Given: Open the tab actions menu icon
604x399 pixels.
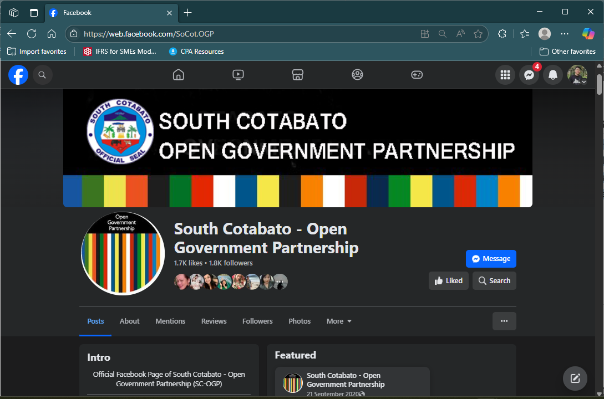Looking at the screenshot, I should [x=34, y=13].
